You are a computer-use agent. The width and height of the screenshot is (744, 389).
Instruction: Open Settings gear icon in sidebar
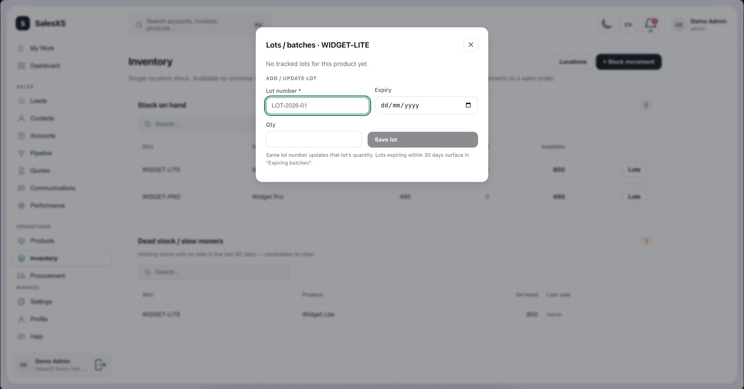(21, 302)
